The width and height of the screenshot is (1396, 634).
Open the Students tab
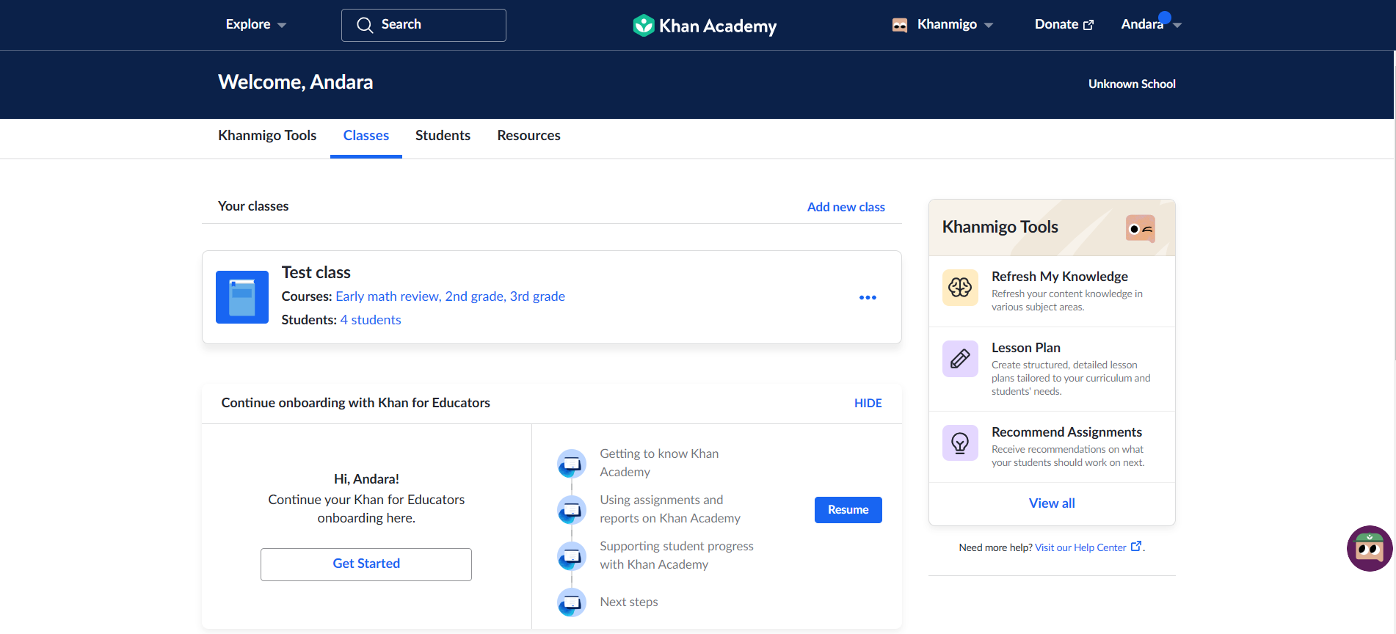443,136
